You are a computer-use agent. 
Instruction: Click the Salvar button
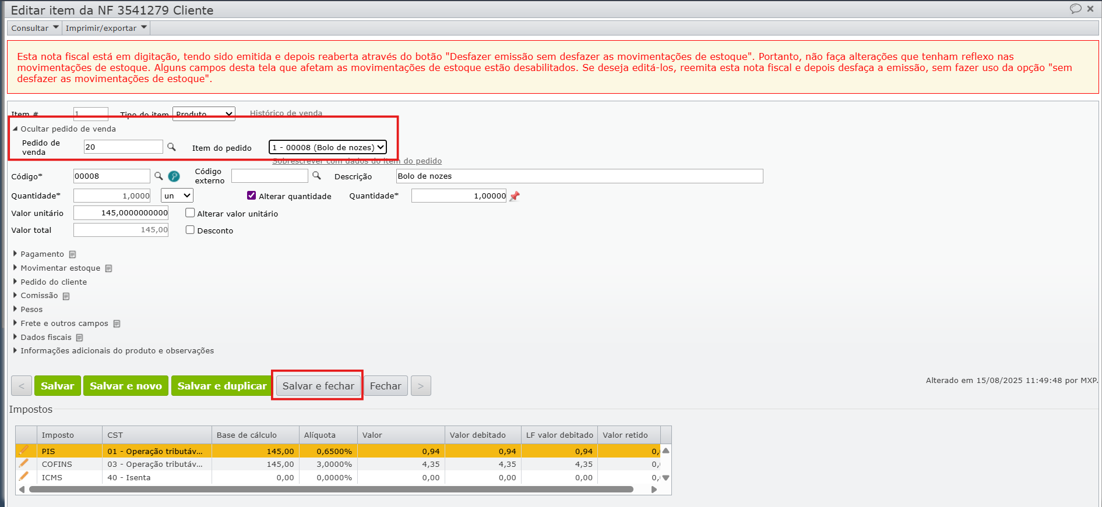coord(58,386)
